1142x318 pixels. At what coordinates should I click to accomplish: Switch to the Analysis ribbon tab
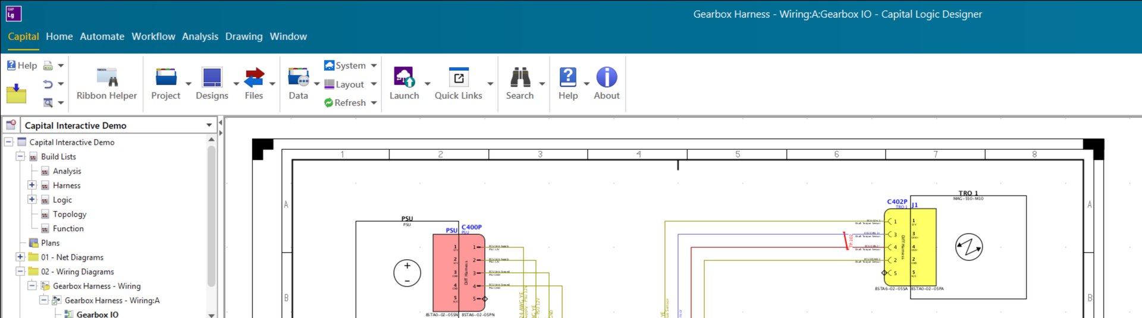[x=200, y=36]
